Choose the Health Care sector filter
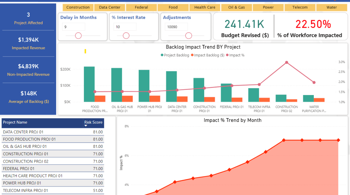 pos(205,7)
